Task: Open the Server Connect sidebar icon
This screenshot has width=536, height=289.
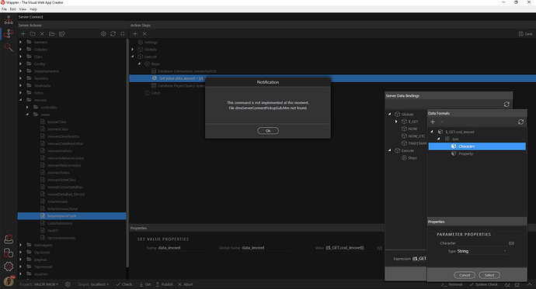Action: pyautogui.click(x=9, y=33)
